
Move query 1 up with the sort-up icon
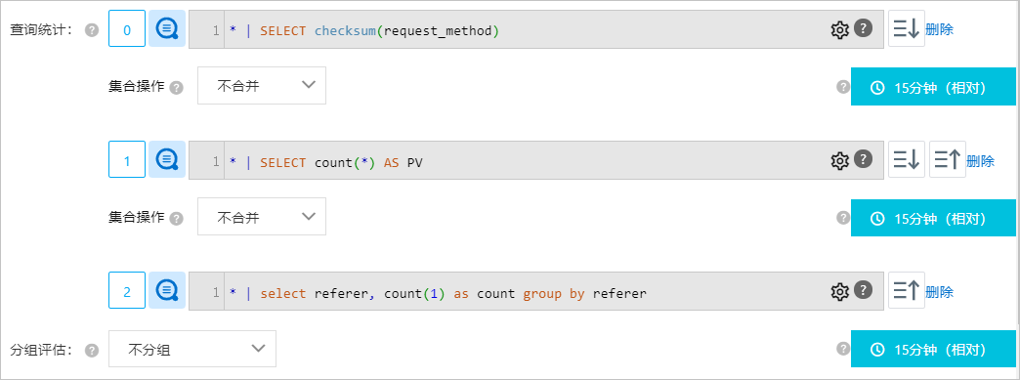947,159
